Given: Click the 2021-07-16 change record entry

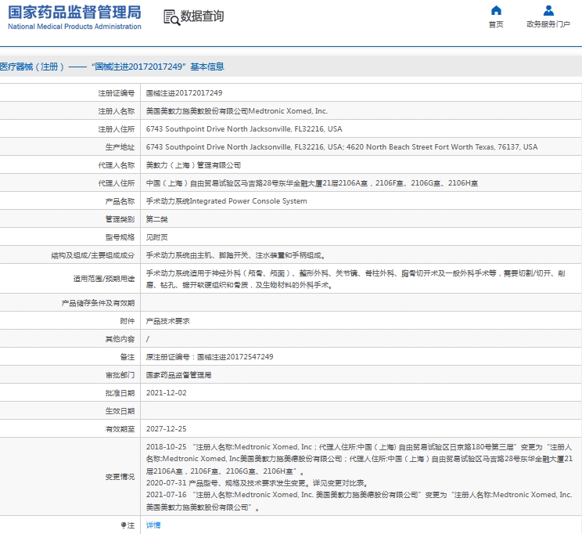Looking at the screenshot, I should coord(359,501).
